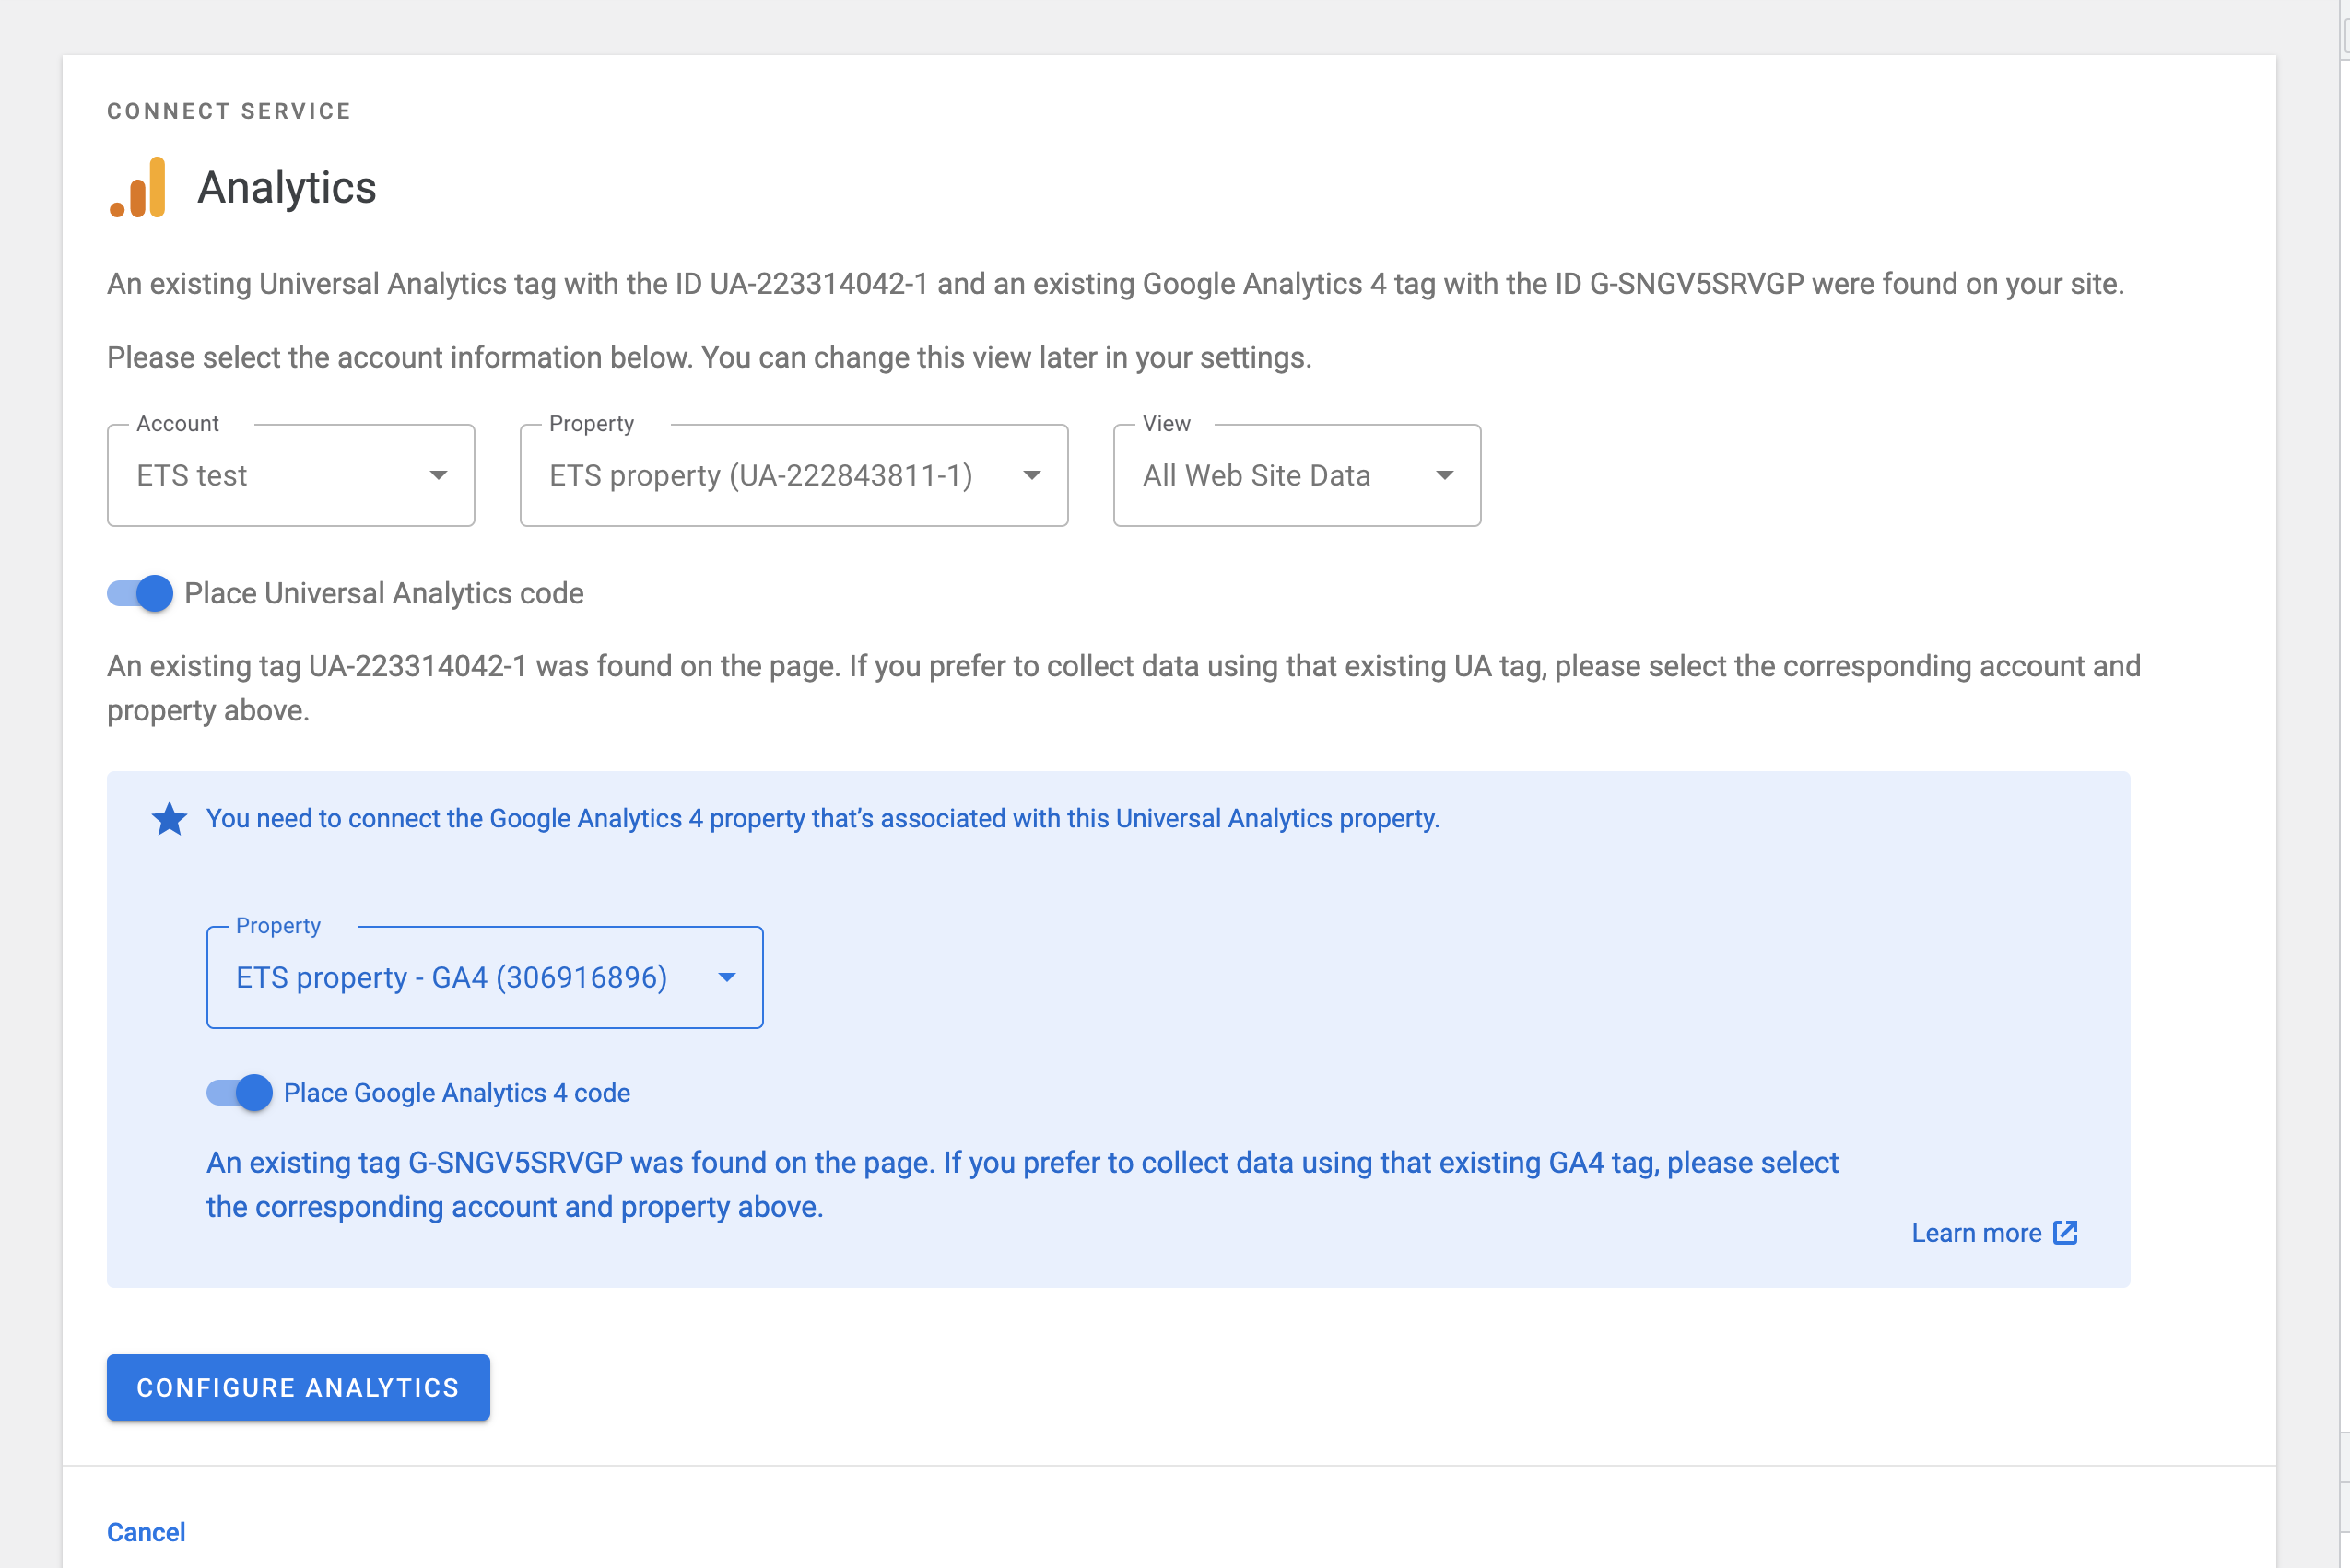Expand the ETS property (UA-222843811-1) dropdown
The height and width of the screenshot is (1568, 2350).
760,475
